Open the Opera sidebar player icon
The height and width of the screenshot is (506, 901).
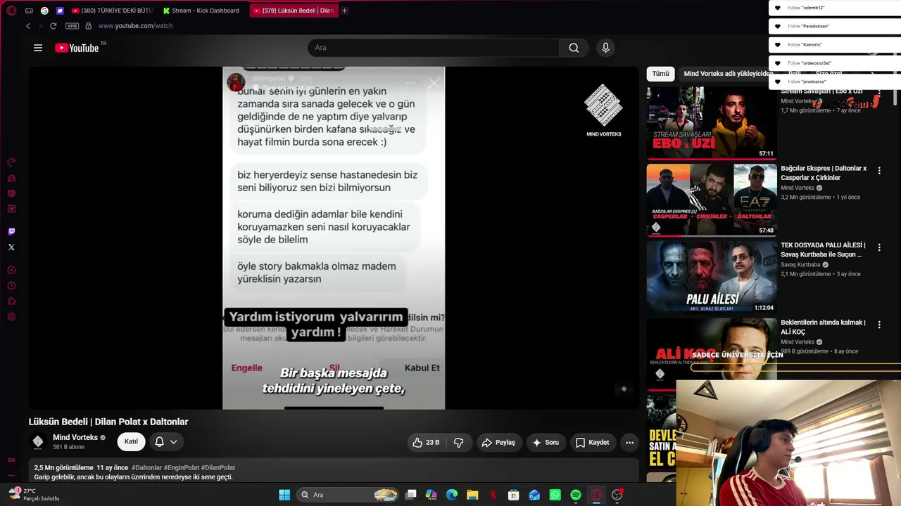click(x=11, y=270)
